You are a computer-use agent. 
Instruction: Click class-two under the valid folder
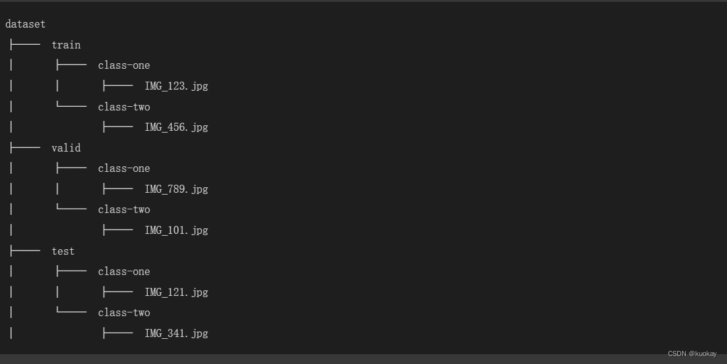tap(124, 209)
